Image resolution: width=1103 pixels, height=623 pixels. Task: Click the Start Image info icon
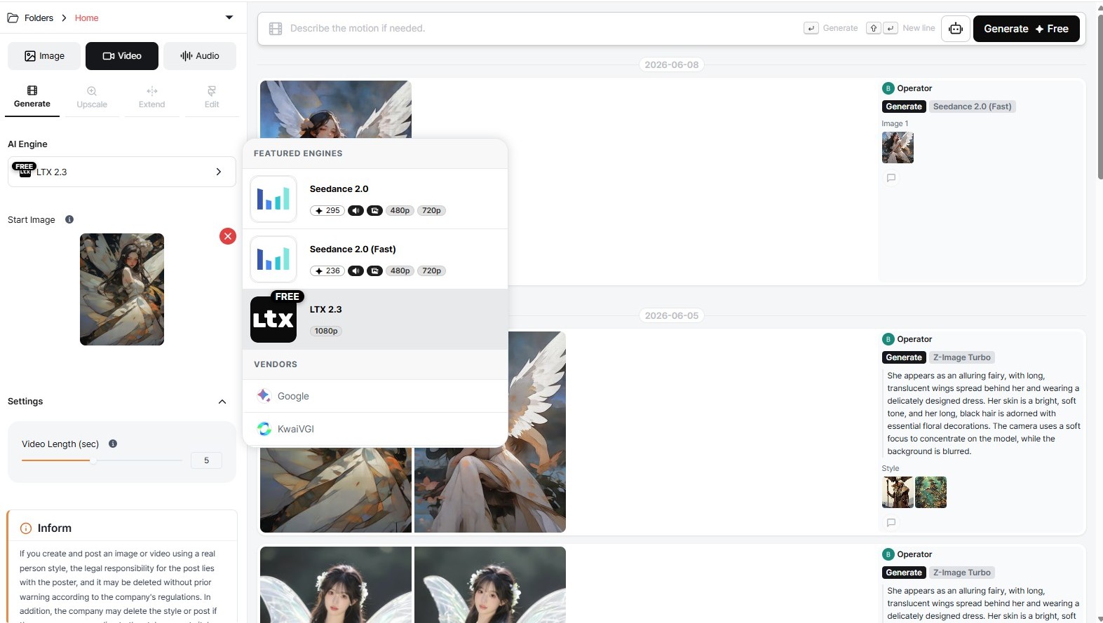pos(69,219)
